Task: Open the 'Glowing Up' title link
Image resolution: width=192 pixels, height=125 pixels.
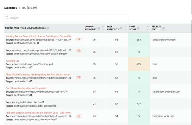Action: [12, 61]
